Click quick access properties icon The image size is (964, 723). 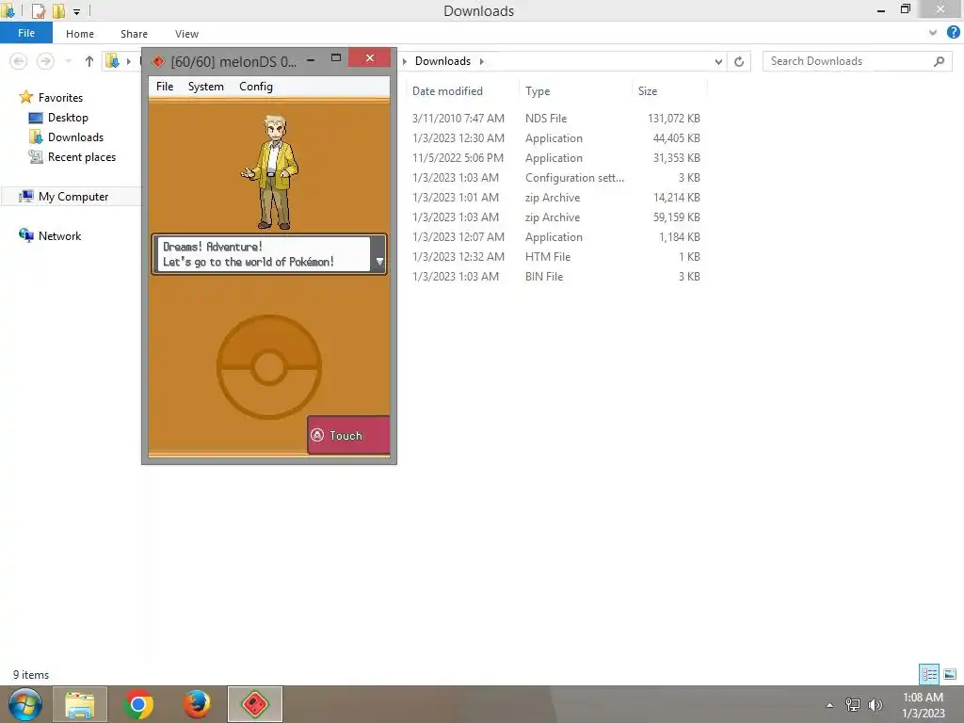point(38,11)
